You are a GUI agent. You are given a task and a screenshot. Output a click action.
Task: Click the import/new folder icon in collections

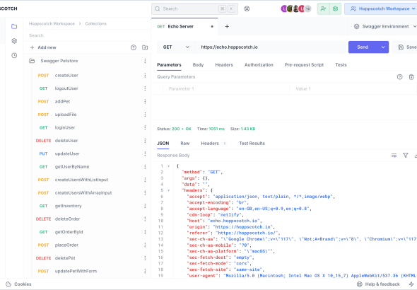pos(145,47)
